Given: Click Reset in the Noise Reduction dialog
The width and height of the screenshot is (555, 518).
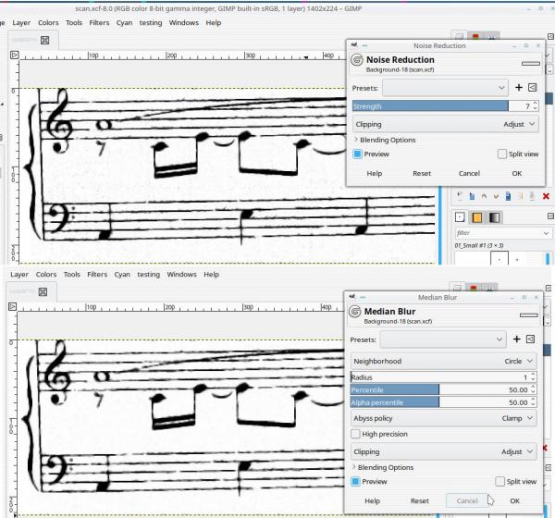Looking at the screenshot, I should [422, 174].
